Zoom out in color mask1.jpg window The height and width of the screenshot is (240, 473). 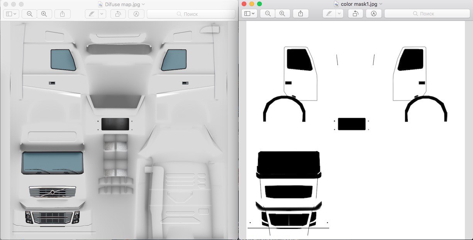[268, 14]
